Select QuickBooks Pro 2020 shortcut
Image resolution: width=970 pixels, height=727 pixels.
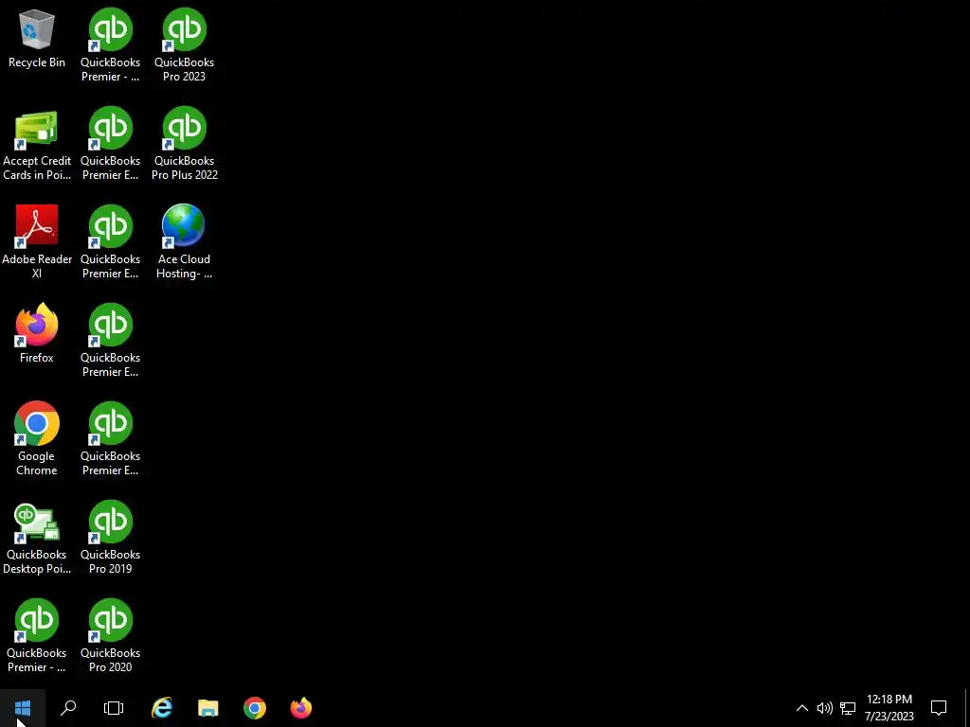pyautogui.click(x=110, y=635)
